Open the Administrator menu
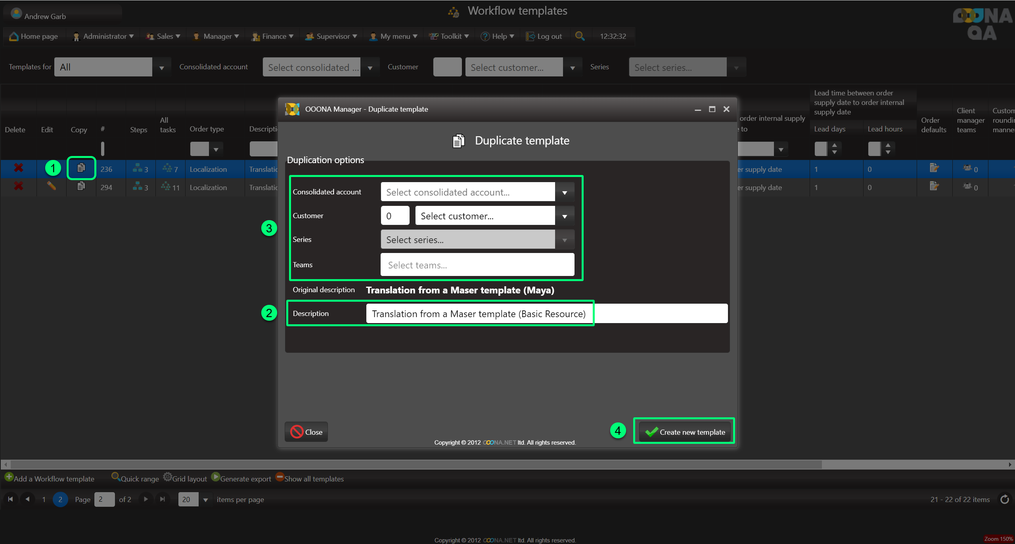This screenshot has width=1015, height=544. pyautogui.click(x=104, y=36)
